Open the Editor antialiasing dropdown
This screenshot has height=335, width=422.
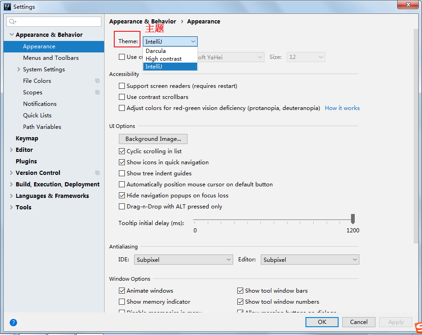tap(310, 260)
